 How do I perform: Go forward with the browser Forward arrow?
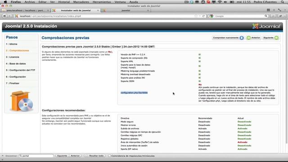pyautogui.click(x=9, y=16)
